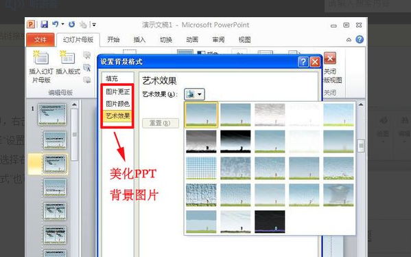Click the 重置 reset button
411x257 pixels.
(x=161, y=123)
